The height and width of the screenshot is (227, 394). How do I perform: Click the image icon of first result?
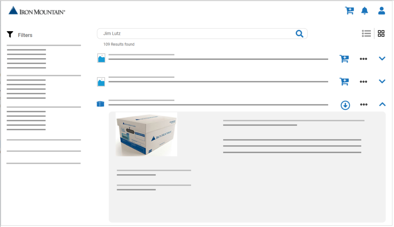click(x=101, y=59)
